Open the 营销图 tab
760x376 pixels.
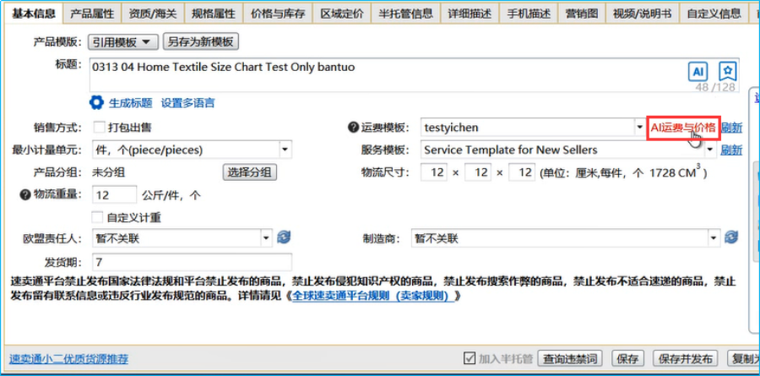[x=582, y=14]
